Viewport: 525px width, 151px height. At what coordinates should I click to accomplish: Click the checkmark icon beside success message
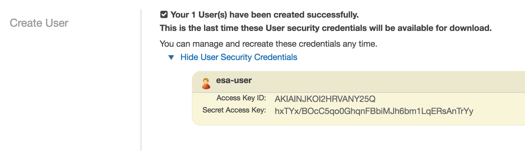(164, 15)
